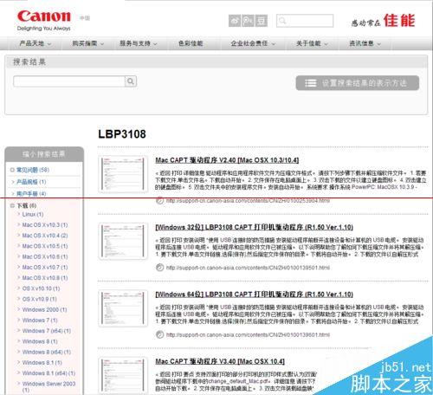Screen dimensions: 433x395
Task: Filter downloads by Mac OS X v10.8
Action: [45, 278]
